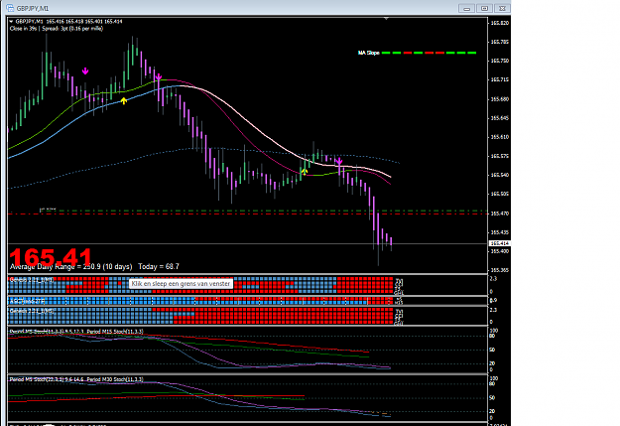Image resolution: width=620 pixels, height=426 pixels.
Task: Click the 165.680 price scale label
Action: (x=500, y=99)
